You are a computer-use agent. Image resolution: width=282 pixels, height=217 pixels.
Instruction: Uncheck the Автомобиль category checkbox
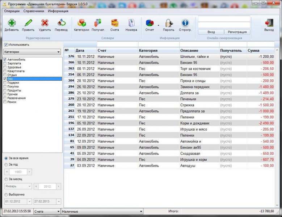(5, 59)
